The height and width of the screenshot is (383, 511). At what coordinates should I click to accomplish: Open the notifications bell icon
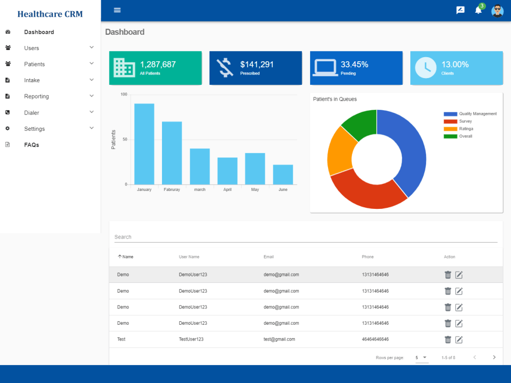click(x=478, y=10)
